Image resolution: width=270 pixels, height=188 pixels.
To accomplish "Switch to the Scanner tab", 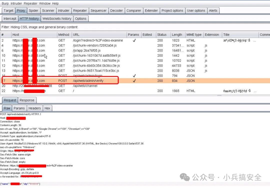I will (x=48, y=11).
